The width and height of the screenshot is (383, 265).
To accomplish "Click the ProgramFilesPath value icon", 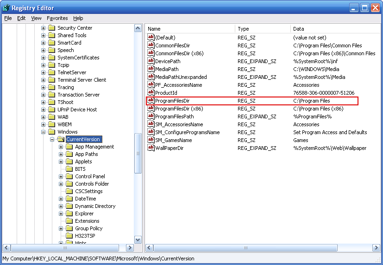I will (x=151, y=116).
